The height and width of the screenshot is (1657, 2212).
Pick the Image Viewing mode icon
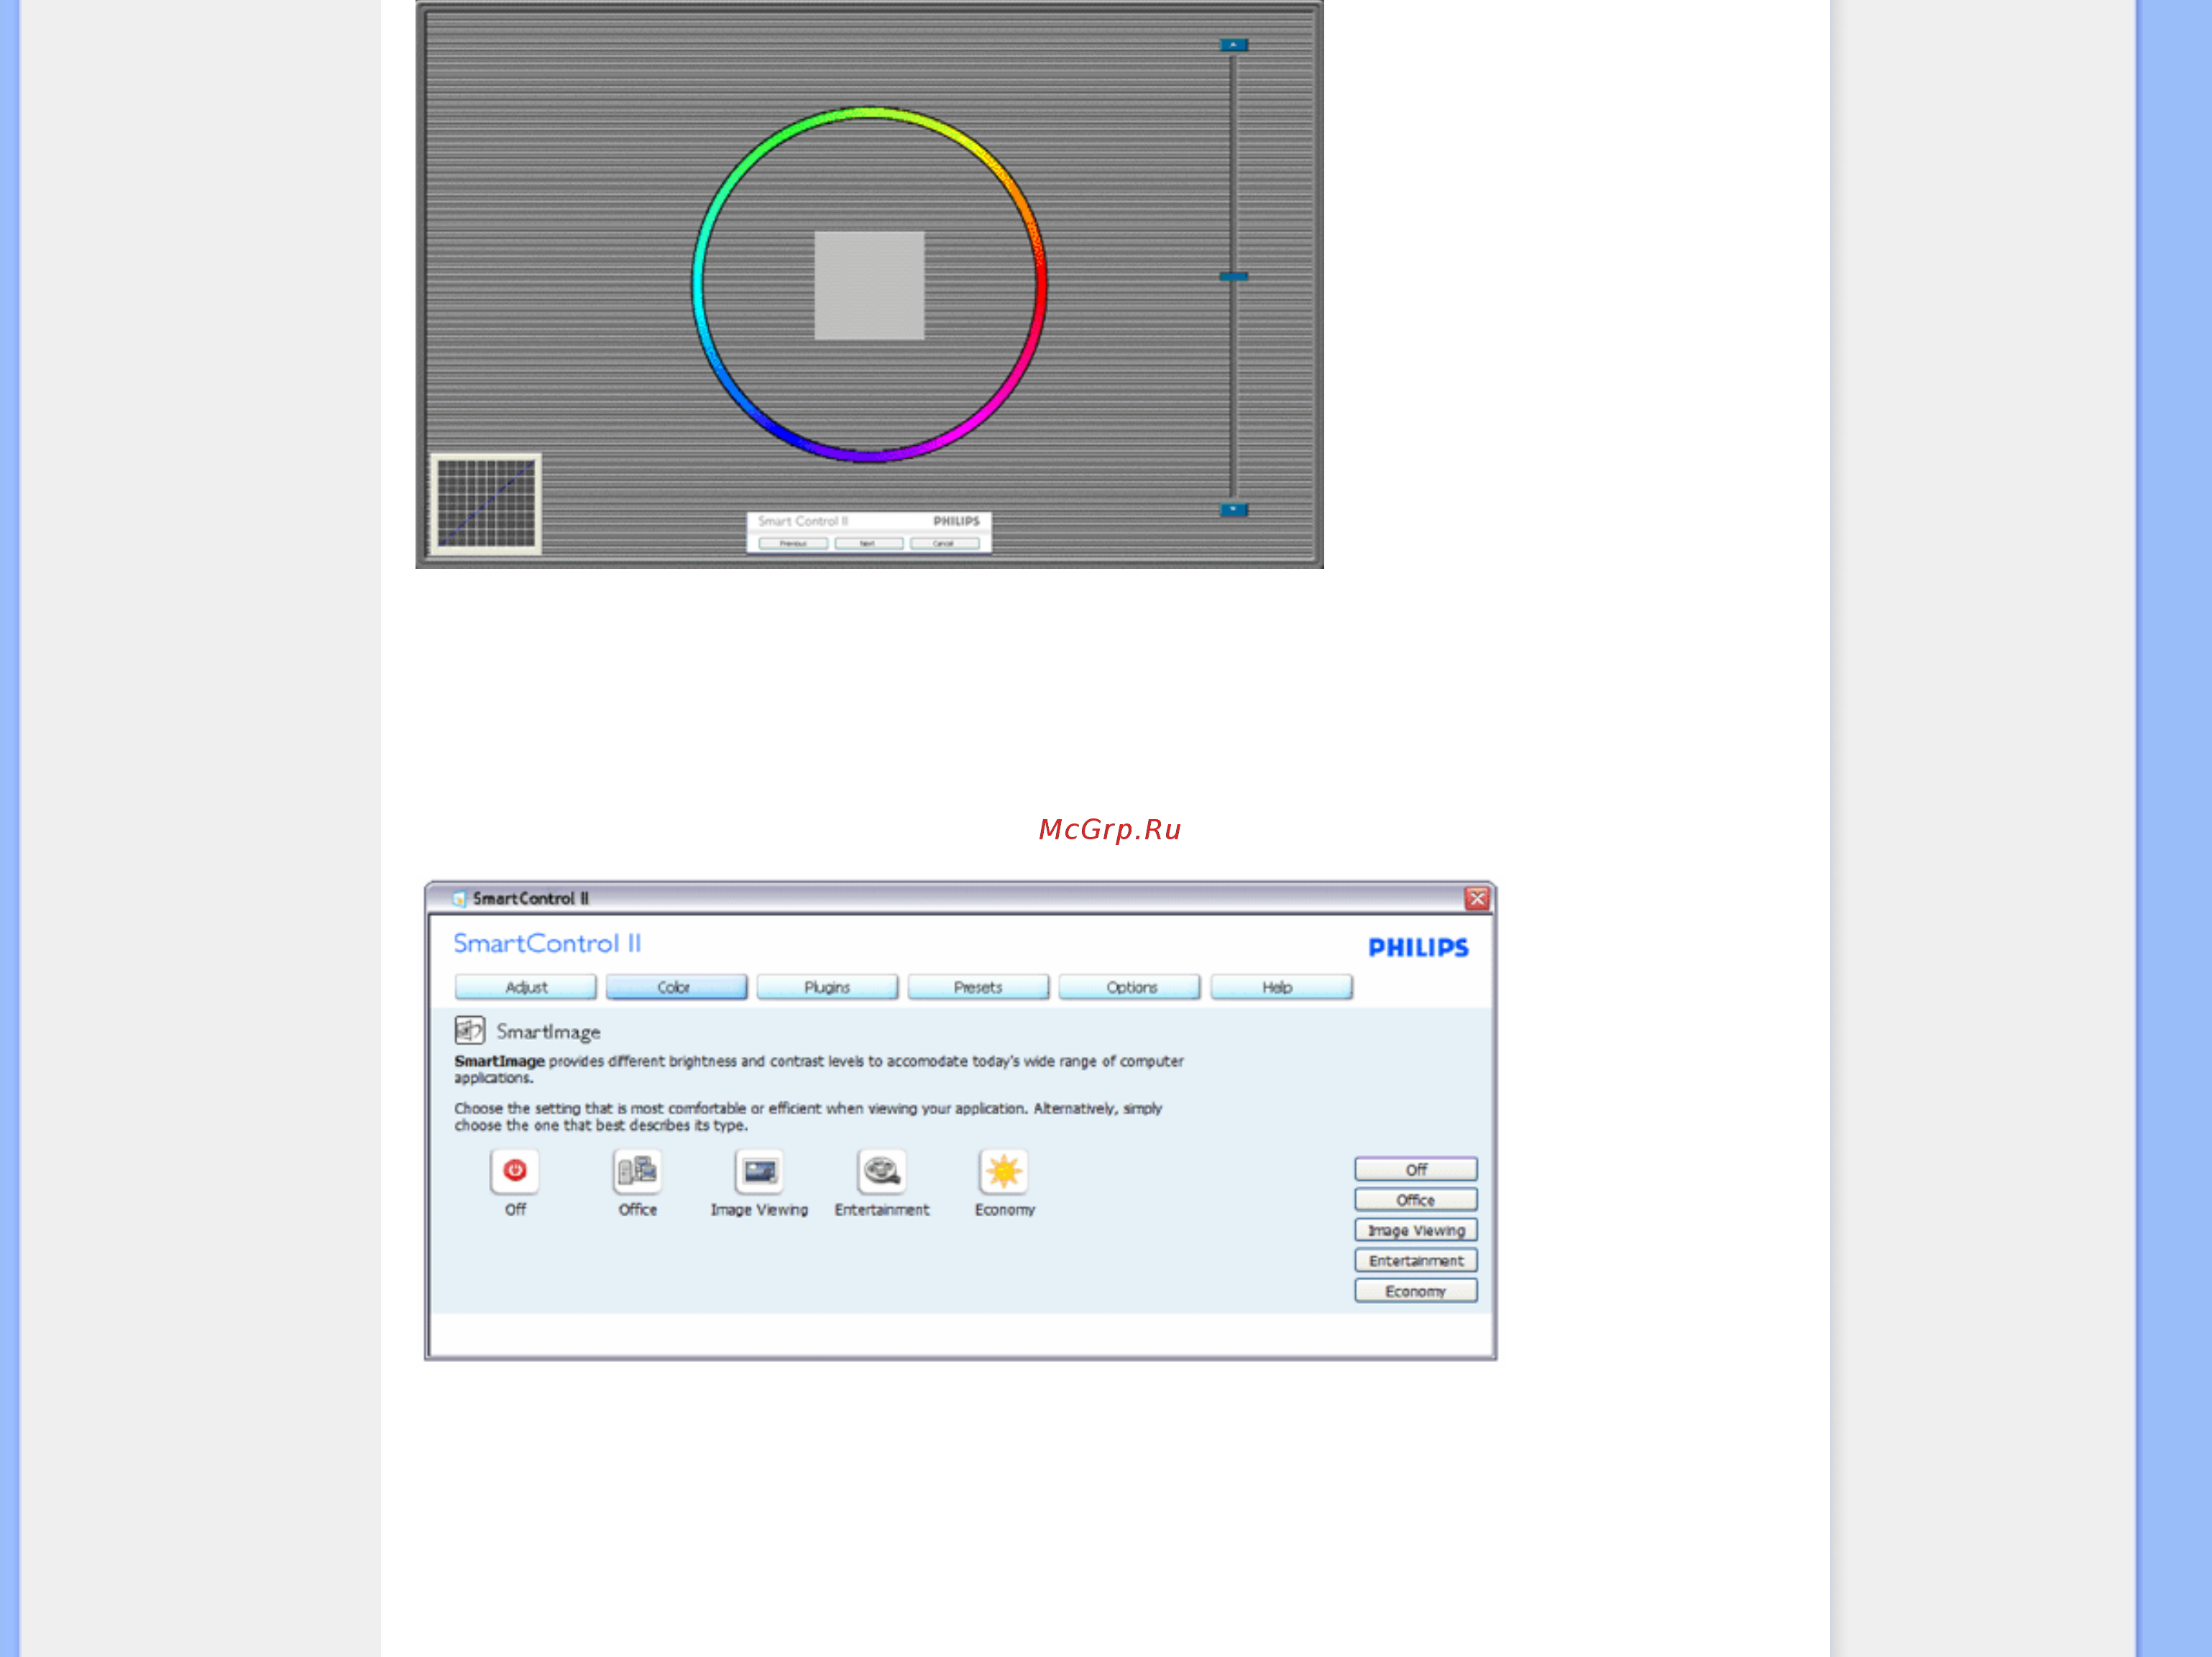pyautogui.click(x=759, y=1169)
